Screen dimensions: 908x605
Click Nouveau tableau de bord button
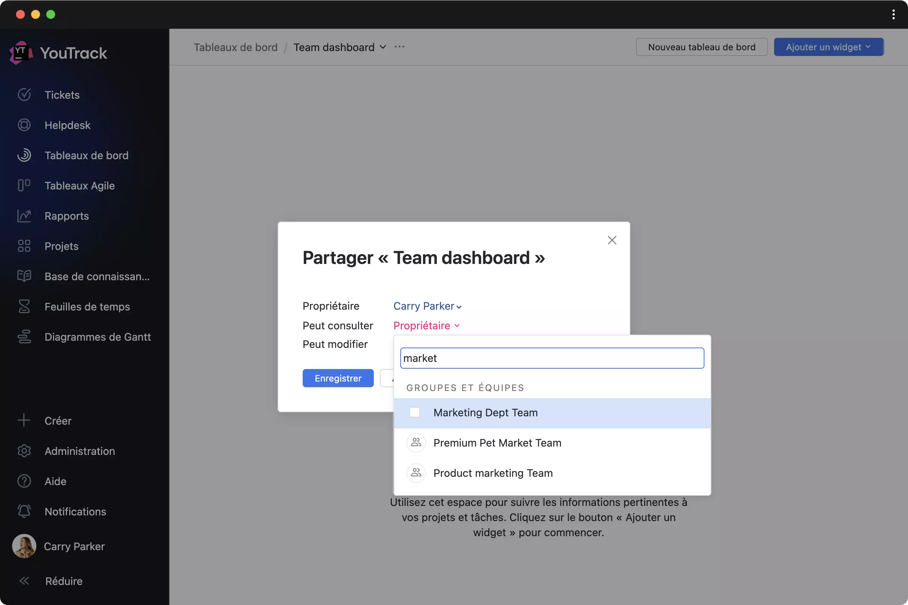coord(701,47)
